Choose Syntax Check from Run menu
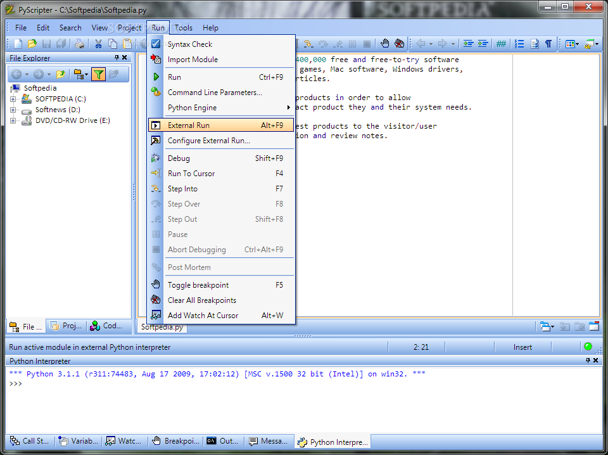This screenshot has width=608, height=455. [x=221, y=44]
